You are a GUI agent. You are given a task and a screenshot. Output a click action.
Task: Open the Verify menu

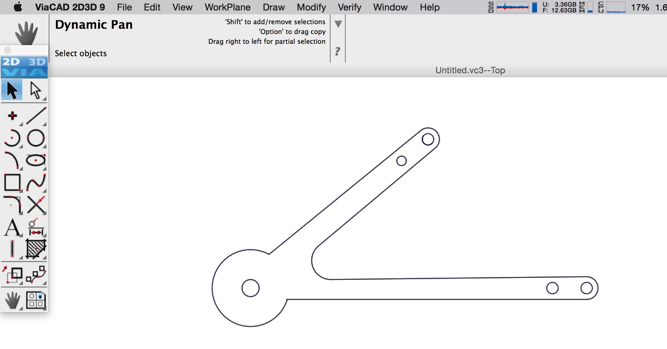tap(350, 7)
